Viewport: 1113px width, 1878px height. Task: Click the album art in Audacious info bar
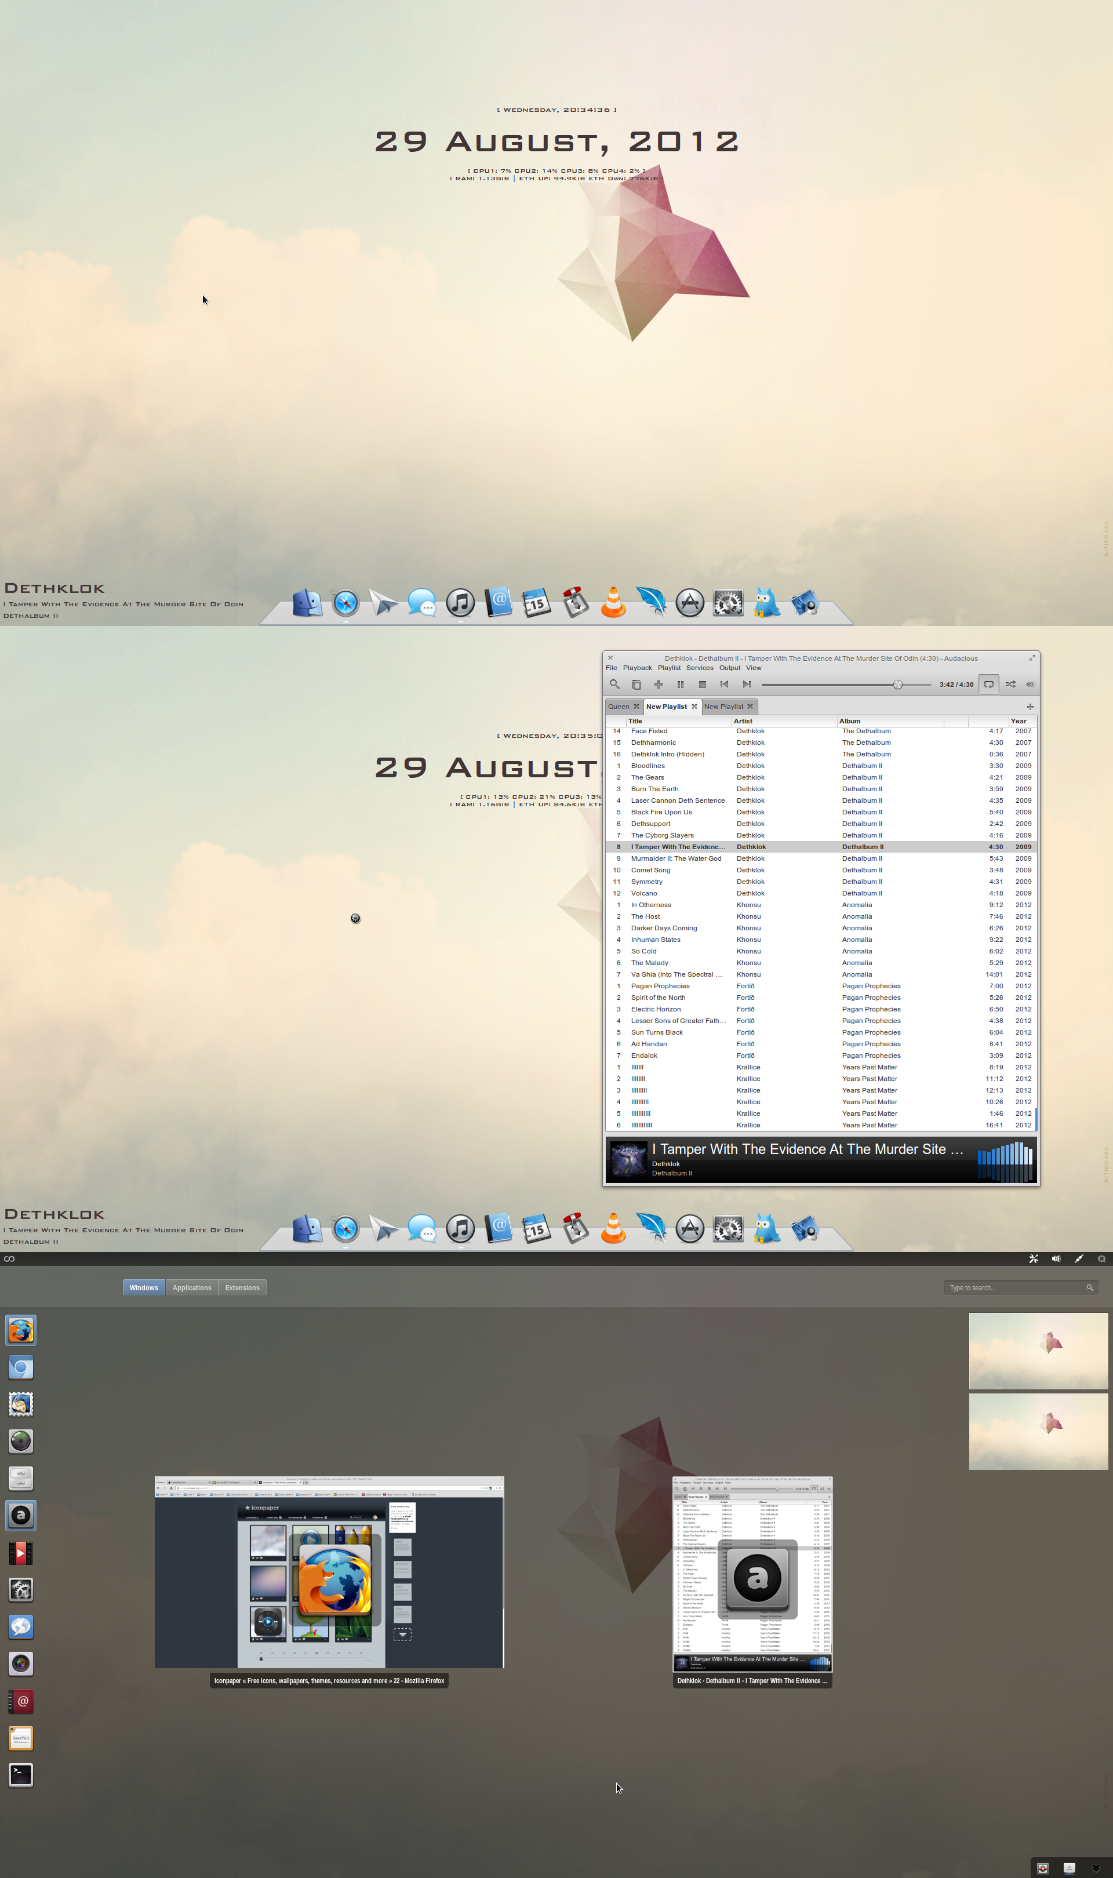628,1159
